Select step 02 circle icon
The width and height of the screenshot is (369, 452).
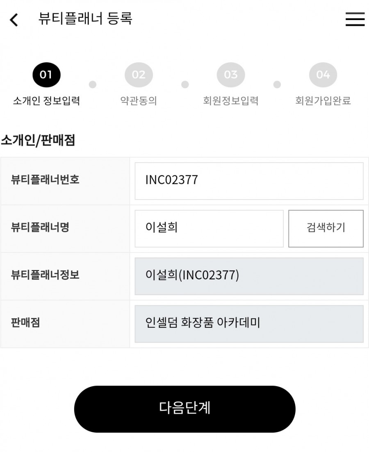coord(139,75)
